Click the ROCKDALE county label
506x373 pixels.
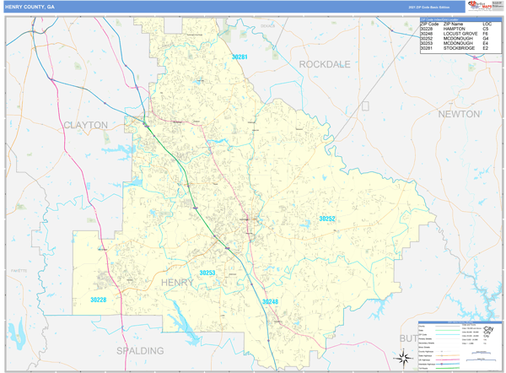click(329, 64)
